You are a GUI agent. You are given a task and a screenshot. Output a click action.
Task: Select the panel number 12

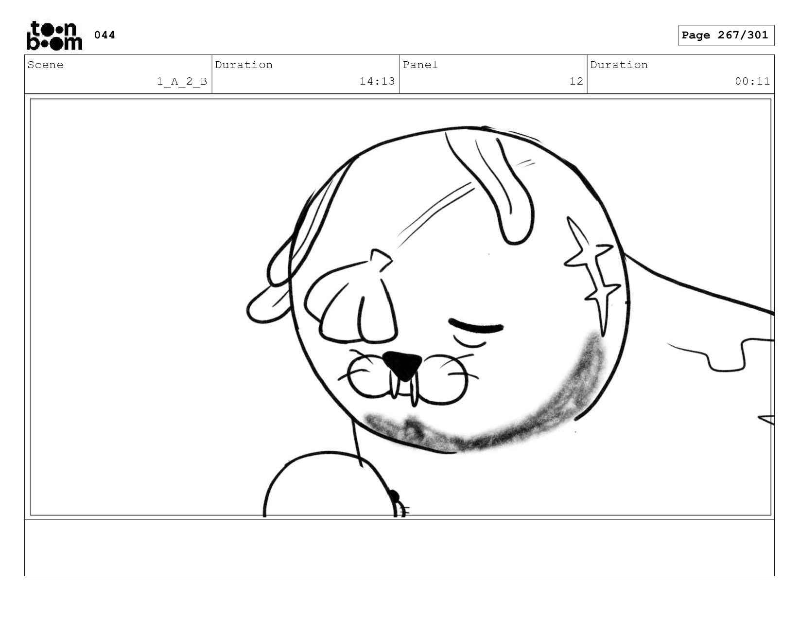576,81
